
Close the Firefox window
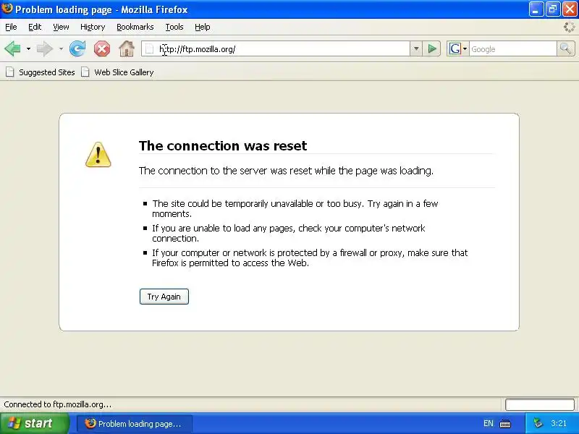(570, 9)
